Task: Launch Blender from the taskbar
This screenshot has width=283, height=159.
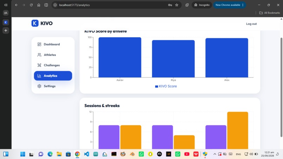Action: click(132, 154)
